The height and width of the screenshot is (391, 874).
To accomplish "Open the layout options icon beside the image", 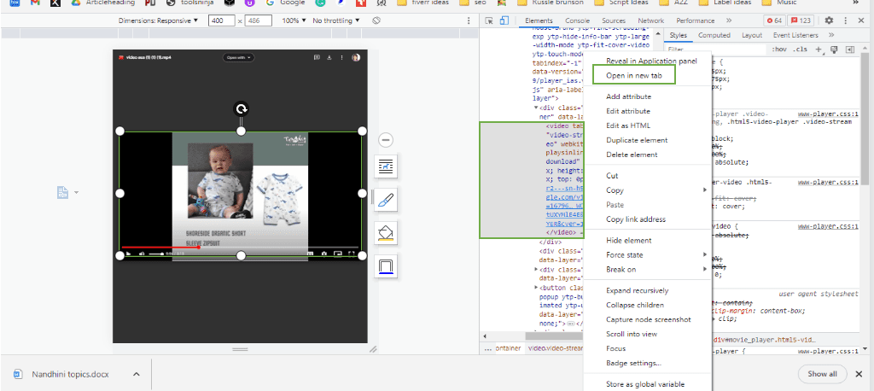I will [x=387, y=166].
